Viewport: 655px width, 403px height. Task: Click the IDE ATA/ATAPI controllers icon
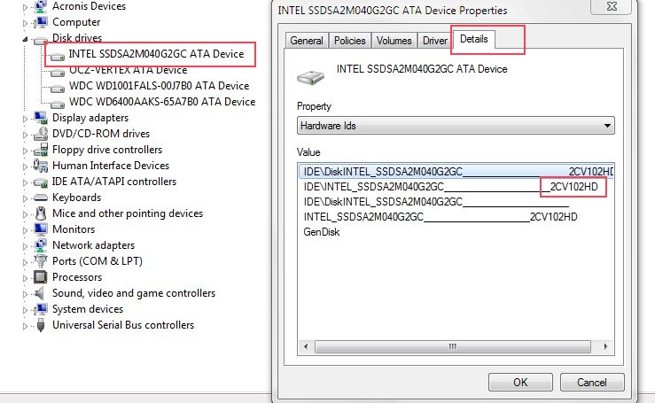coord(41,182)
